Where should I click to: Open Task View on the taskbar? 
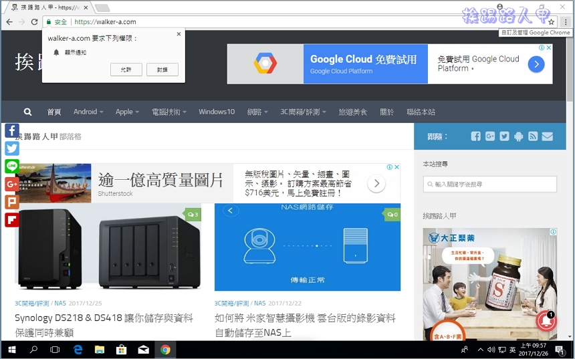[x=55, y=350]
